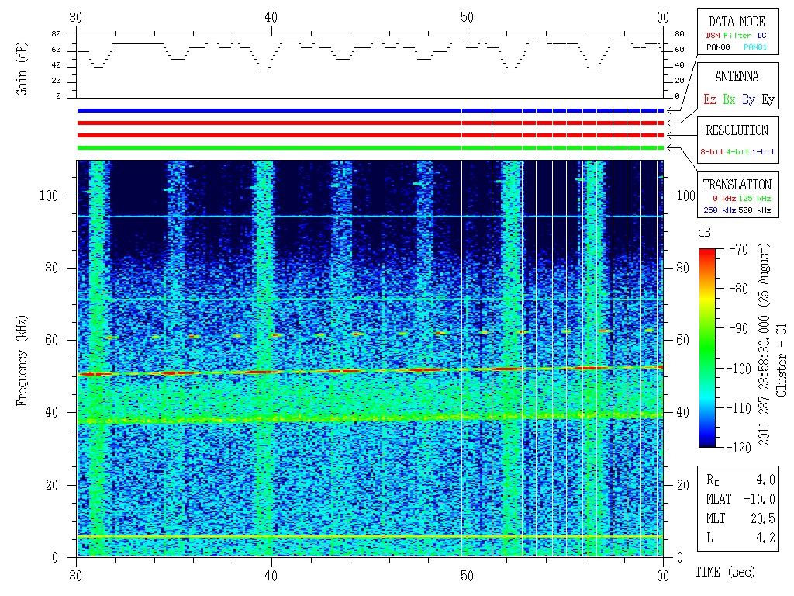The width and height of the screenshot is (794, 596).
Task: Click the Gain (dB) axis label
Action: [x=22, y=68]
